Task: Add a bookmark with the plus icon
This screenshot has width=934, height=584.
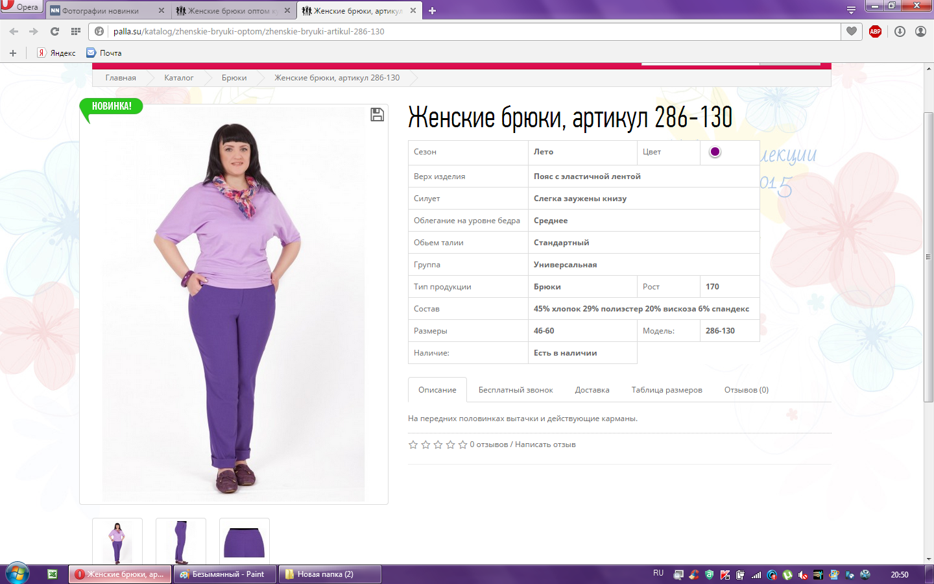Action: [x=13, y=53]
